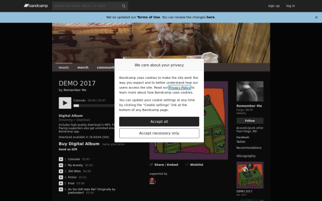This screenshot has height=201, width=322.
Task: Open Remember Me artist link under title
Action: click(x=75, y=90)
